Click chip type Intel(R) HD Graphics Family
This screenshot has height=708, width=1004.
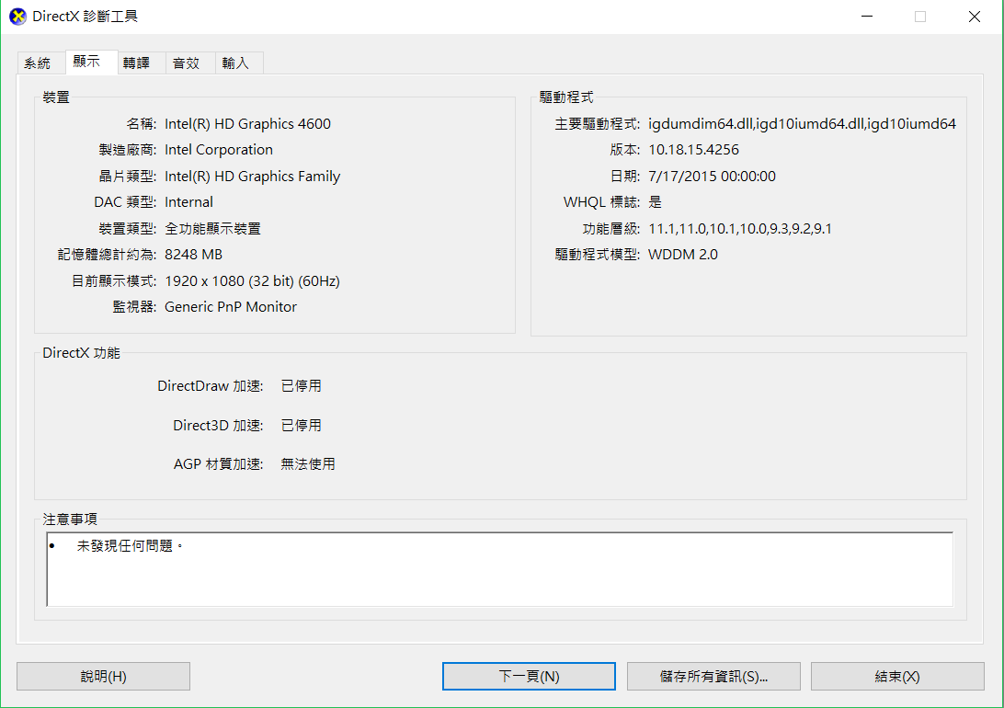(252, 176)
